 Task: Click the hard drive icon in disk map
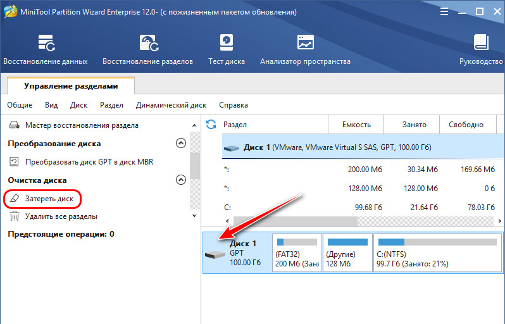point(215,255)
